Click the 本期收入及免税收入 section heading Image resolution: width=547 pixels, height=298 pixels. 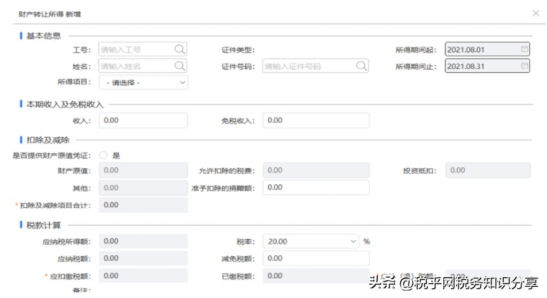tap(65, 104)
